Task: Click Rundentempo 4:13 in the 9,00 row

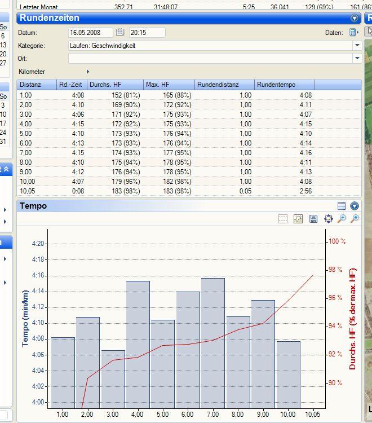Action: pos(305,172)
